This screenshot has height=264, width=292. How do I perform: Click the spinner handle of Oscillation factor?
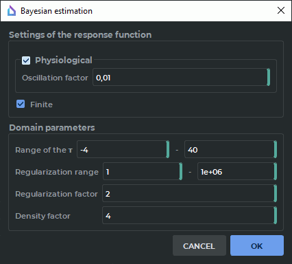(269, 77)
